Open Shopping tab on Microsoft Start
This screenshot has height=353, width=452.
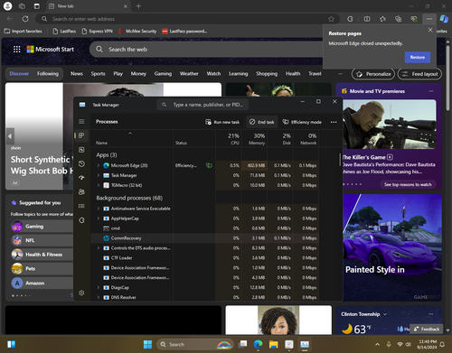click(267, 74)
